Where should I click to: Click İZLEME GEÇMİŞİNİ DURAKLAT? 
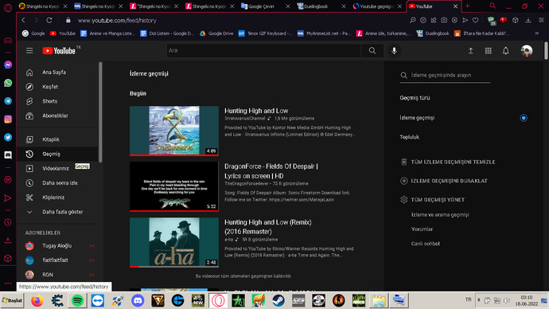(444, 181)
